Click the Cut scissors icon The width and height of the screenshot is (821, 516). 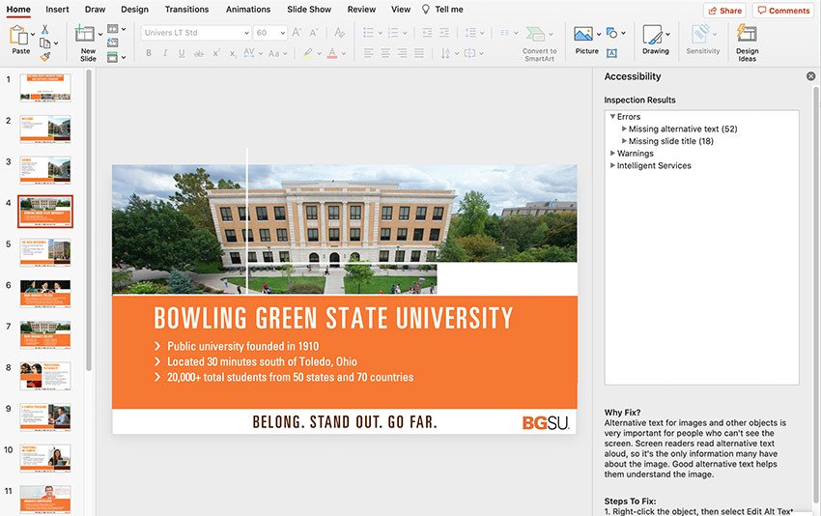point(44,30)
